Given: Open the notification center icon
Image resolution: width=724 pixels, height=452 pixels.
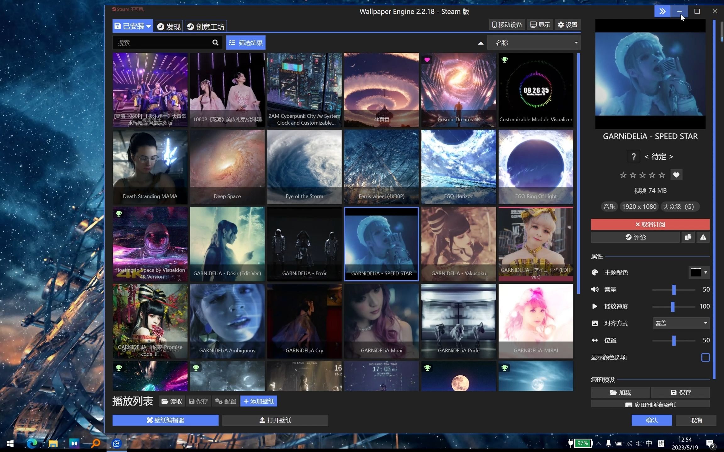Looking at the screenshot, I should click(710, 444).
